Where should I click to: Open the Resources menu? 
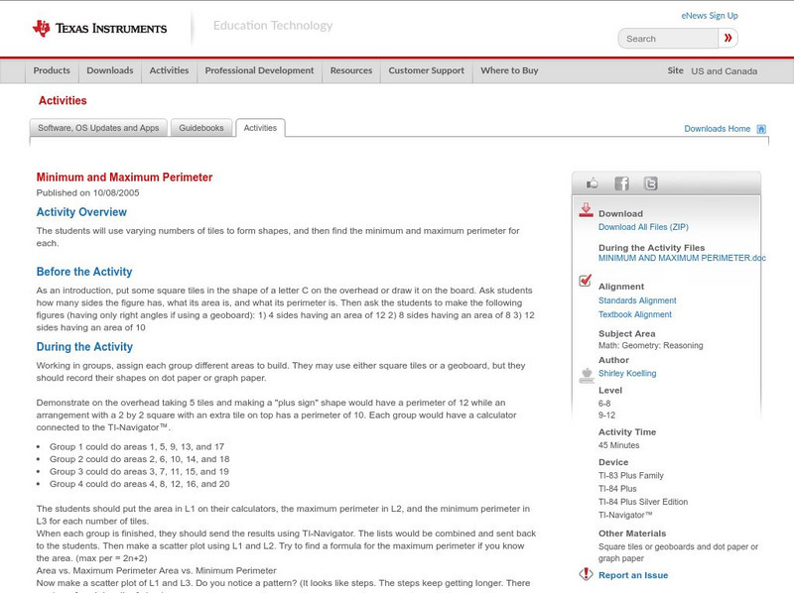tap(351, 70)
